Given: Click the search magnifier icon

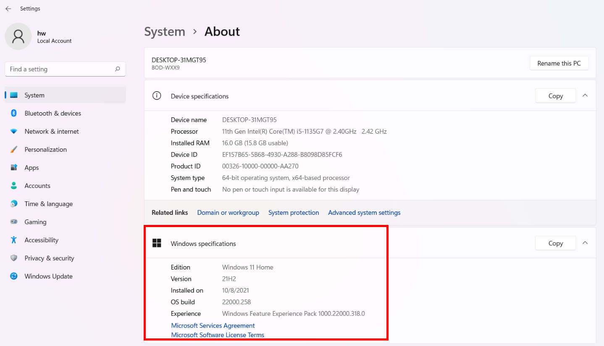Looking at the screenshot, I should [118, 69].
